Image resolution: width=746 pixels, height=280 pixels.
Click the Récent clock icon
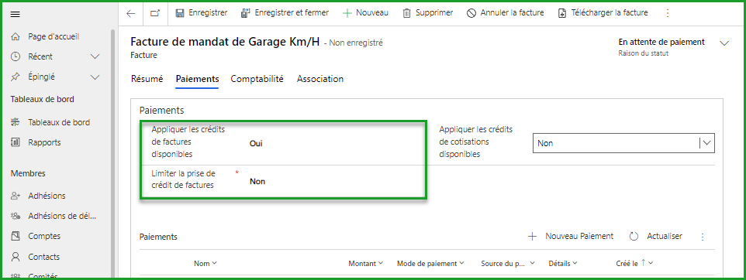tap(16, 56)
